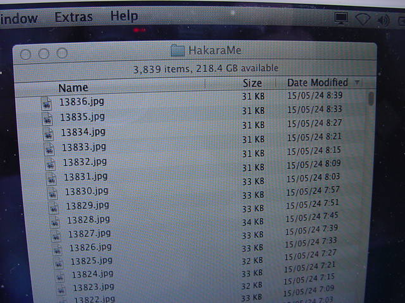Click the HakaraMe folder title icon
This screenshot has height=303, width=405.
(x=178, y=50)
